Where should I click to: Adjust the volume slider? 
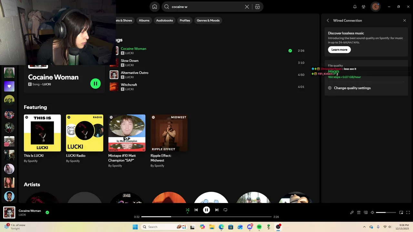pyautogui.click(x=386, y=212)
